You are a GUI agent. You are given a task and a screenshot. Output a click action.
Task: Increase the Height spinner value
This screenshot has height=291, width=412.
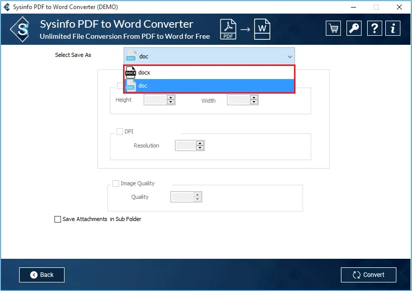coord(171,98)
